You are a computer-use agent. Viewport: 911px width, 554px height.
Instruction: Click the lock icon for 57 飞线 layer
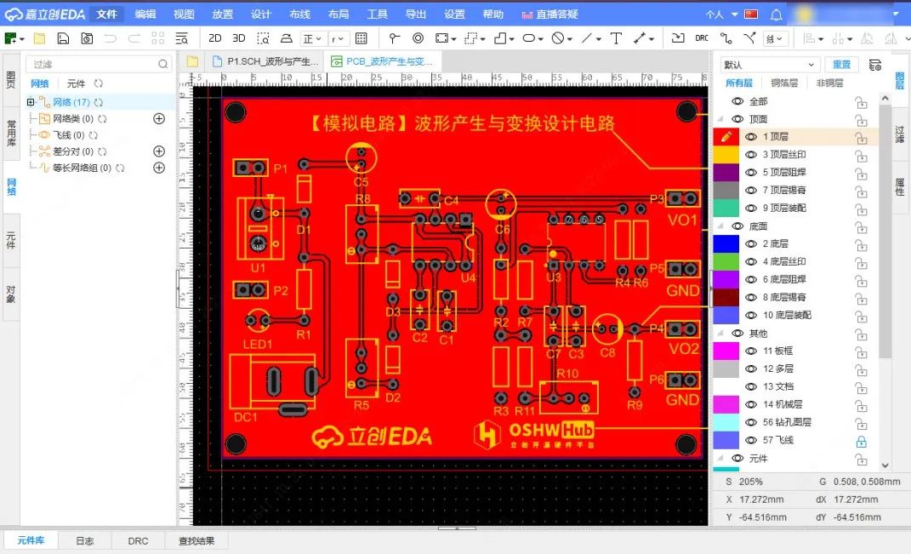861,441
